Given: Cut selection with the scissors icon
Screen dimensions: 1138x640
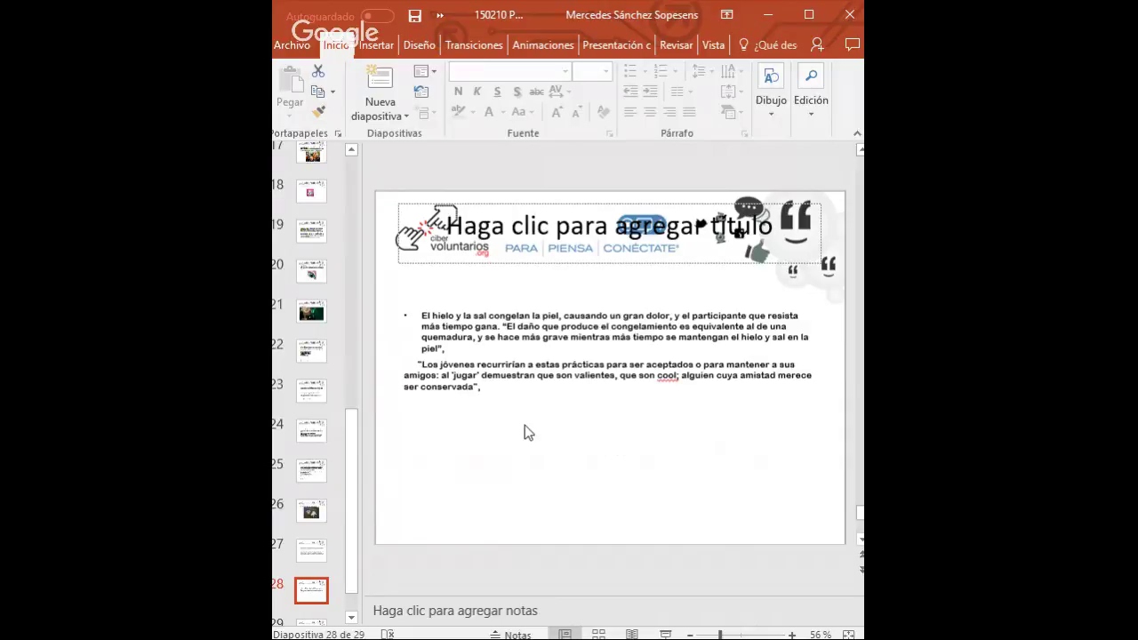Looking at the screenshot, I should [x=318, y=71].
